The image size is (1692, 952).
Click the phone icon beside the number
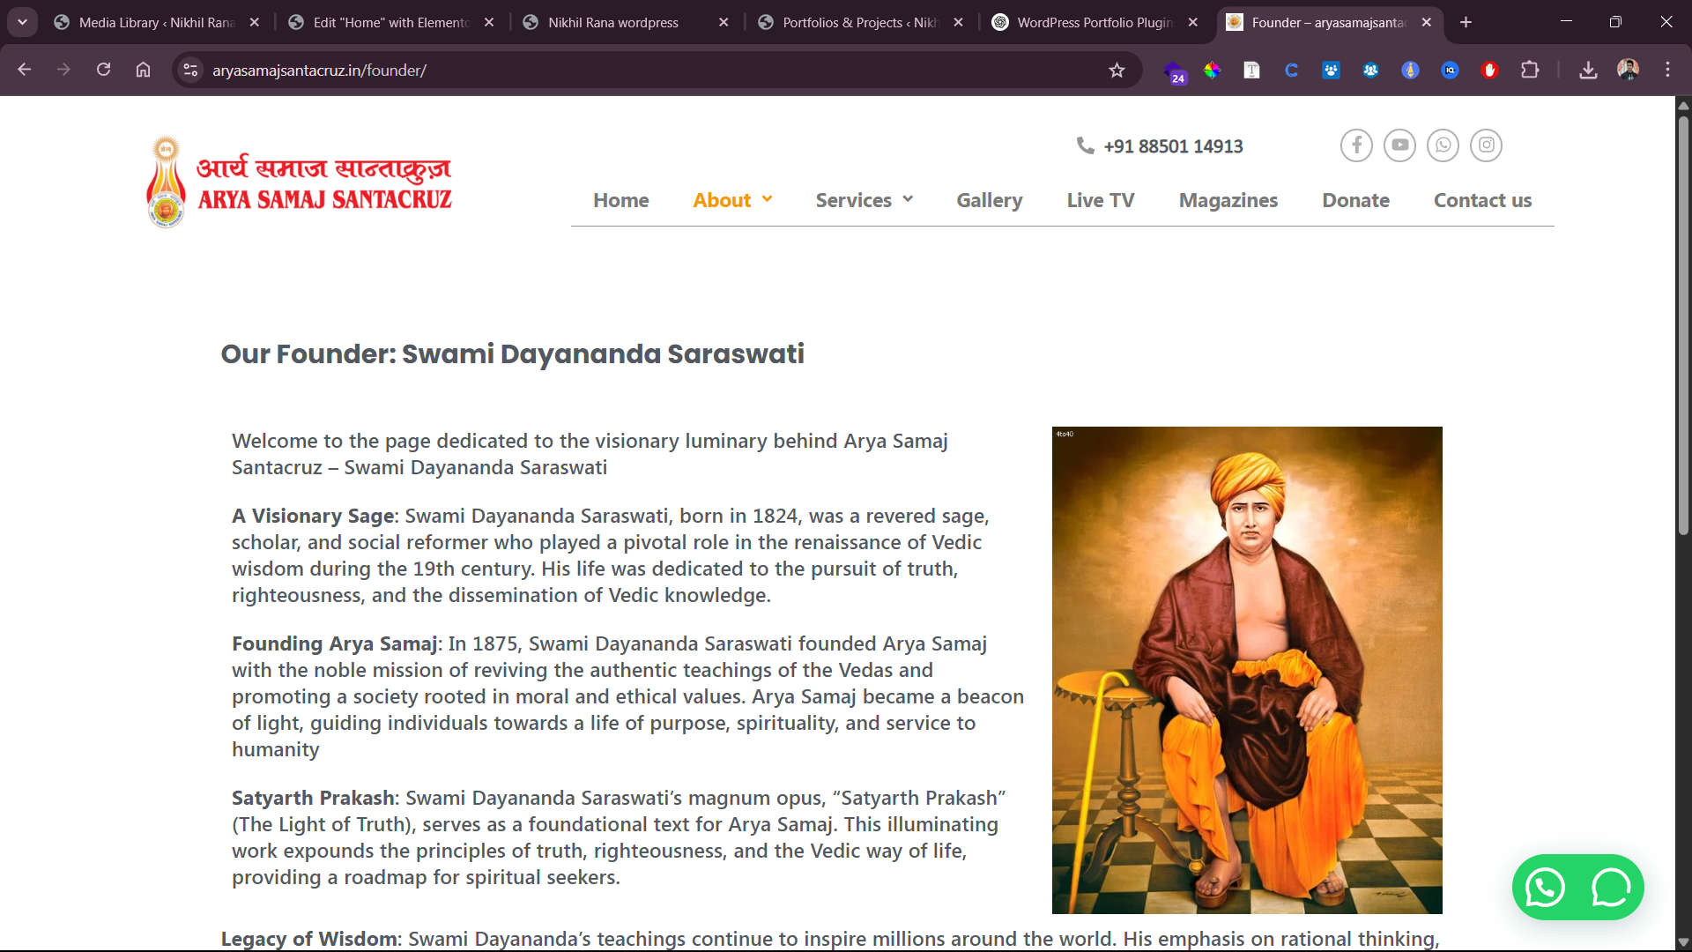[x=1085, y=145]
